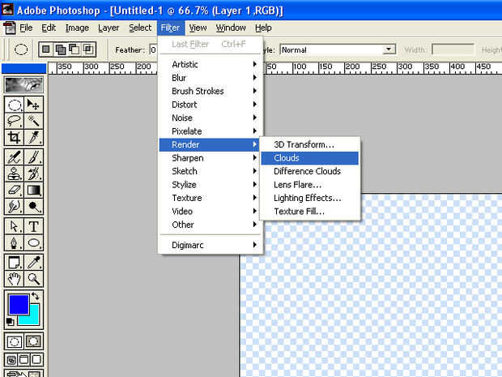502x377 pixels.
Task: Expand the Artistic filter submenu
Action: pyautogui.click(x=211, y=64)
